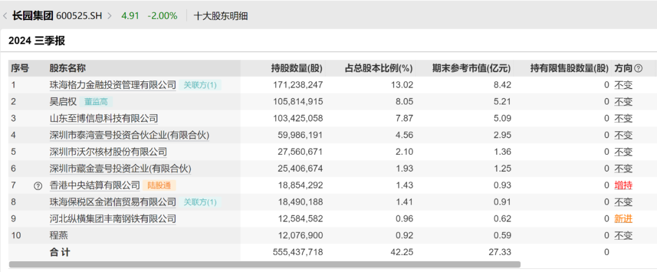Click 关联方(1) tag next to 珠海格力金融投资管理有限公司
Viewport: 657px width, 272px height.
coord(200,85)
